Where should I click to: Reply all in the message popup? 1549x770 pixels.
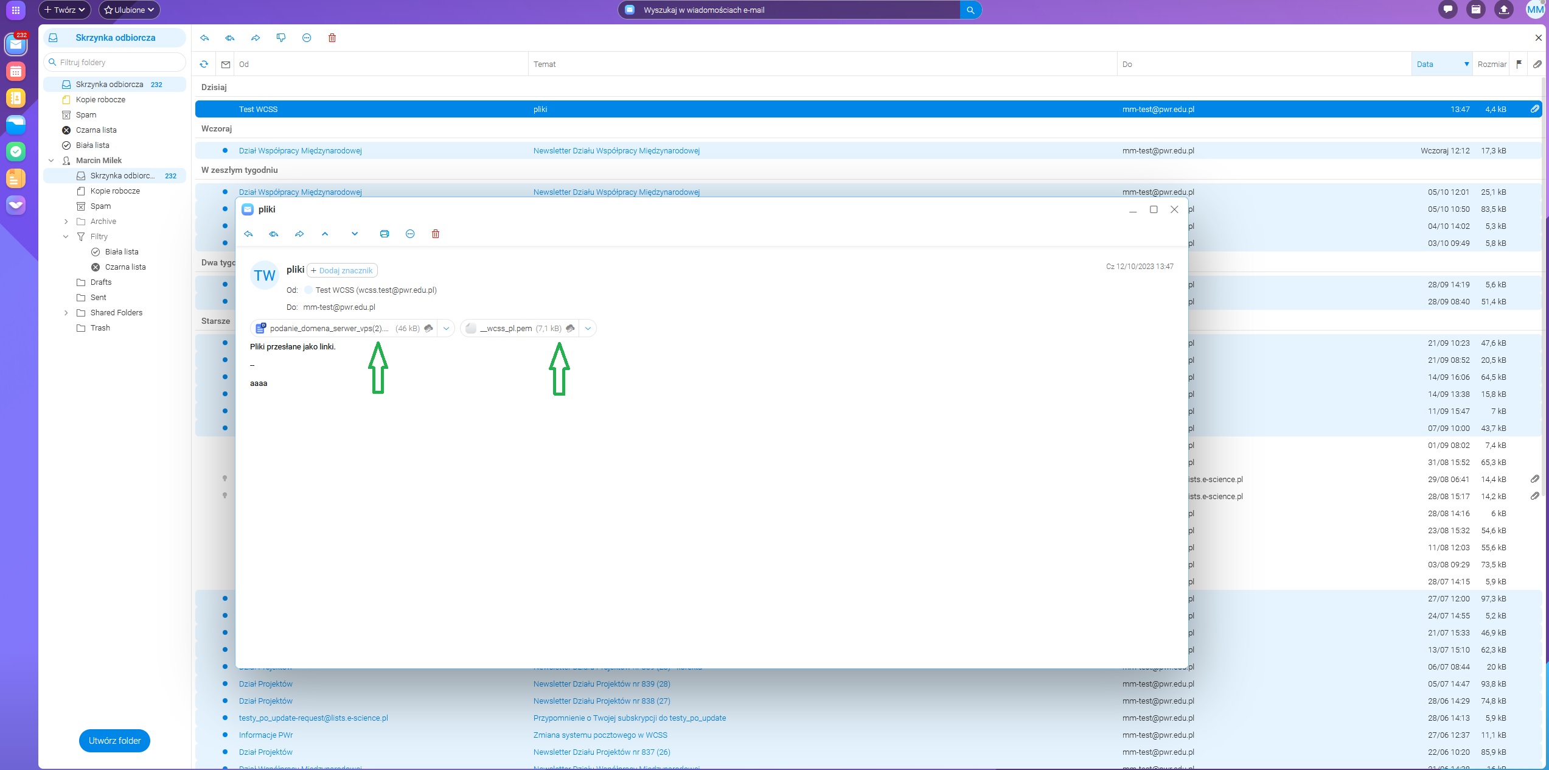point(274,234)
